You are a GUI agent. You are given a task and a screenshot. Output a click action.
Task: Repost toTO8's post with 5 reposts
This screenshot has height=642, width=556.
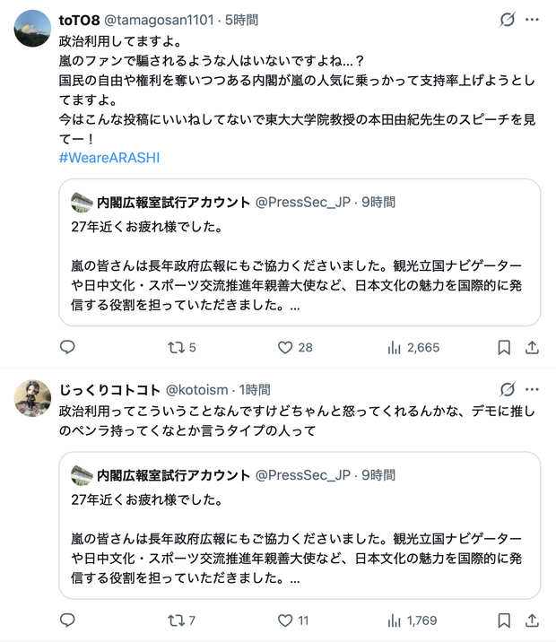[x=182, y=348]
